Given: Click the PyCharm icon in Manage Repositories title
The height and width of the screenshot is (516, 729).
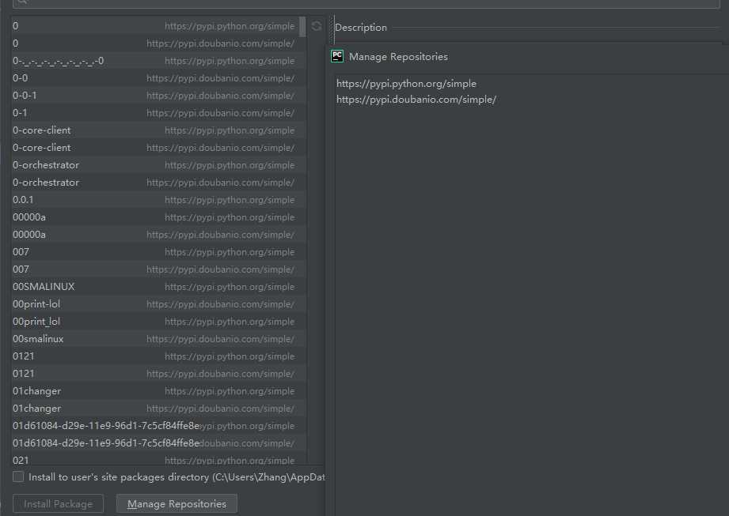Looking at the screenshot, I should tap(337, 56).
